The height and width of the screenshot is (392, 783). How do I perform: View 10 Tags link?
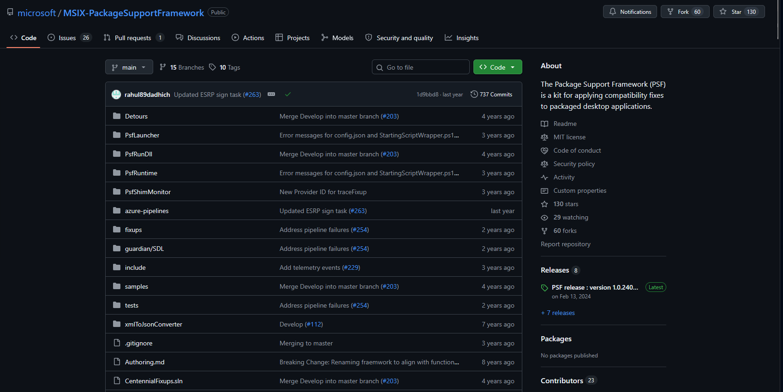pos(225,67)
